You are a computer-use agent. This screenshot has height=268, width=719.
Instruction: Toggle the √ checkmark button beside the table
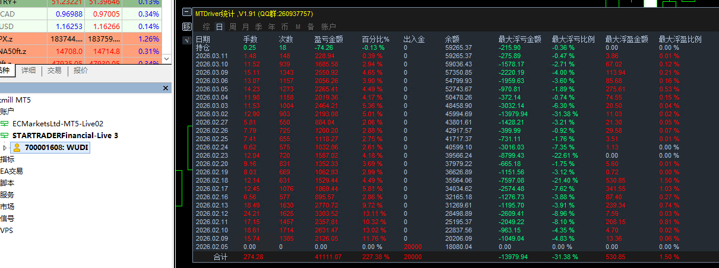click(187, 39)
